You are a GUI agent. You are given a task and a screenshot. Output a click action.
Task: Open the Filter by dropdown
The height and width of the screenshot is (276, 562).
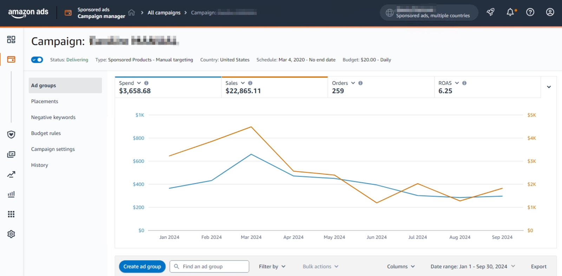[272, 267]
